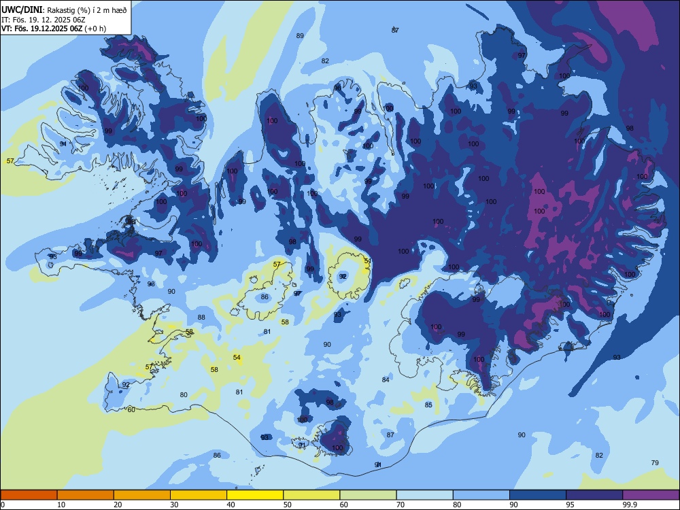680x510 pixels.
Task: Click the '89' humidity value on the map
Action: pos(300,35)
